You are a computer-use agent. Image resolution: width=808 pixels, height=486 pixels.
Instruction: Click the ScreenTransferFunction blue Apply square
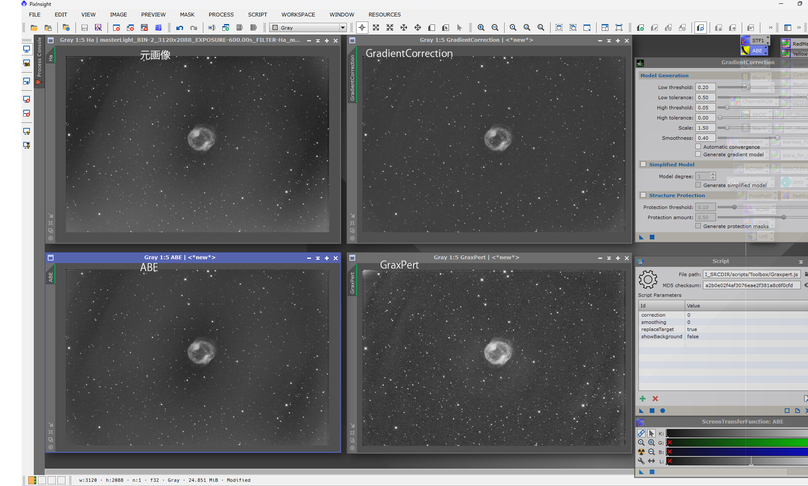point(652,472)
